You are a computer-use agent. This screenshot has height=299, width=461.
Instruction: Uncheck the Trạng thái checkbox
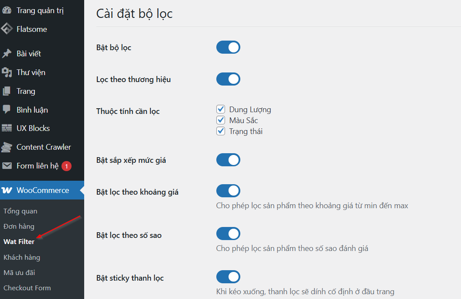(x=220, y=131)
